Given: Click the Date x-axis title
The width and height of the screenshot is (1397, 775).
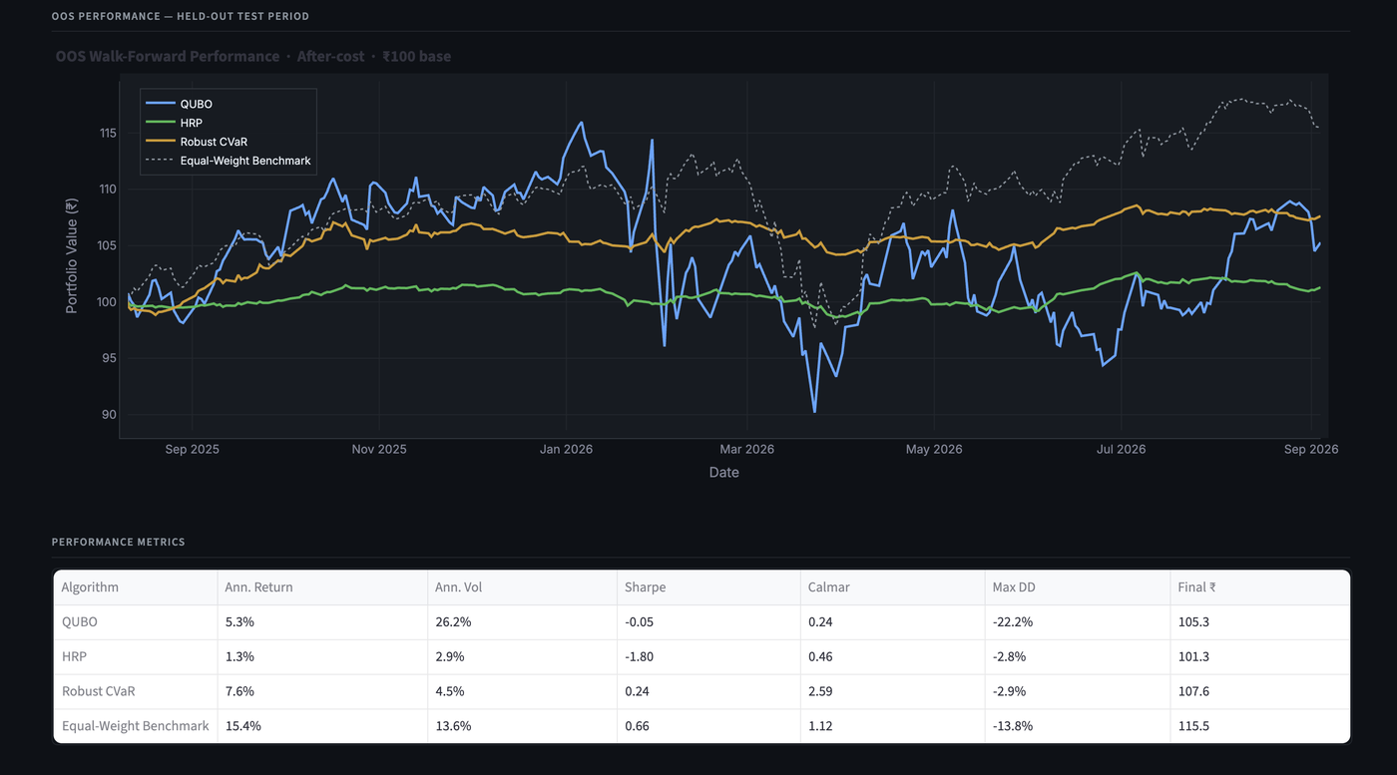Looking at the screenshot, I should click(x=724, y=472).
